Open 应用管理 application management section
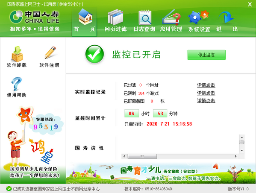256x193 pixels. pyautogui.click(x=171, y=21)
